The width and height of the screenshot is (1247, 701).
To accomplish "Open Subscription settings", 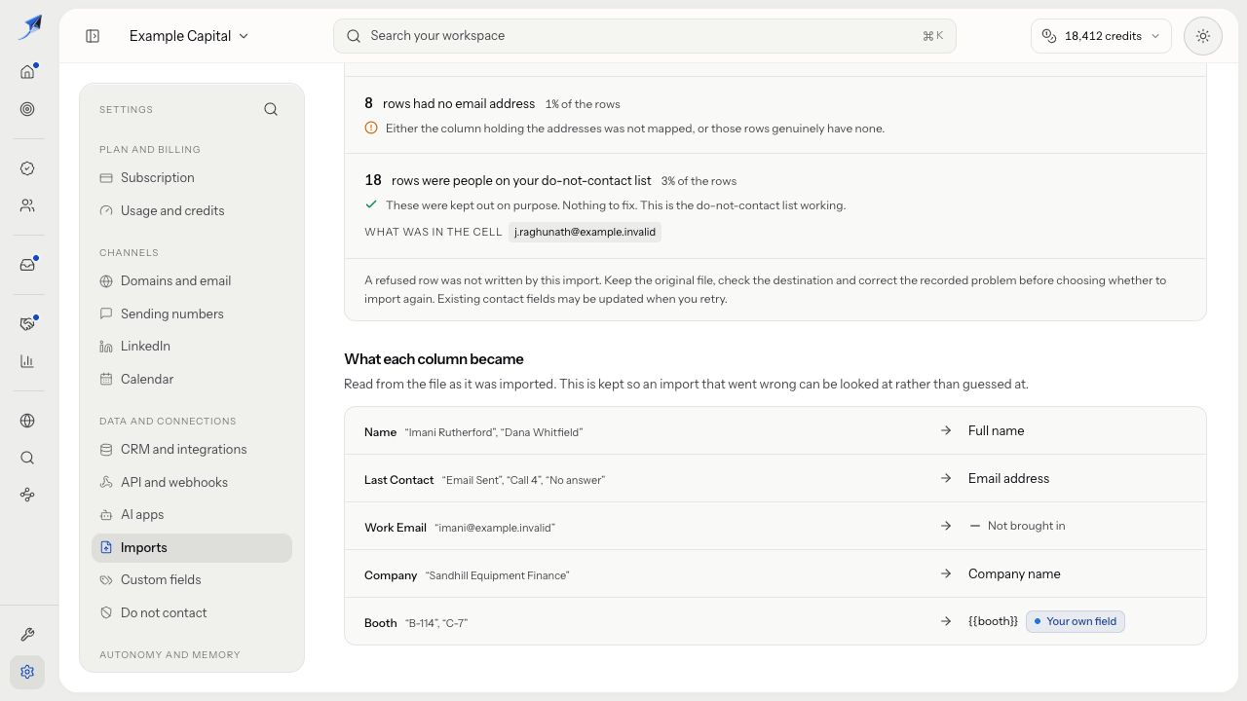I will 192,177.
